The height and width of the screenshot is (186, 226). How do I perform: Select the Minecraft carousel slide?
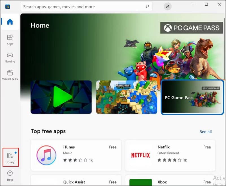pyautogui.click(x=127, y=97)
